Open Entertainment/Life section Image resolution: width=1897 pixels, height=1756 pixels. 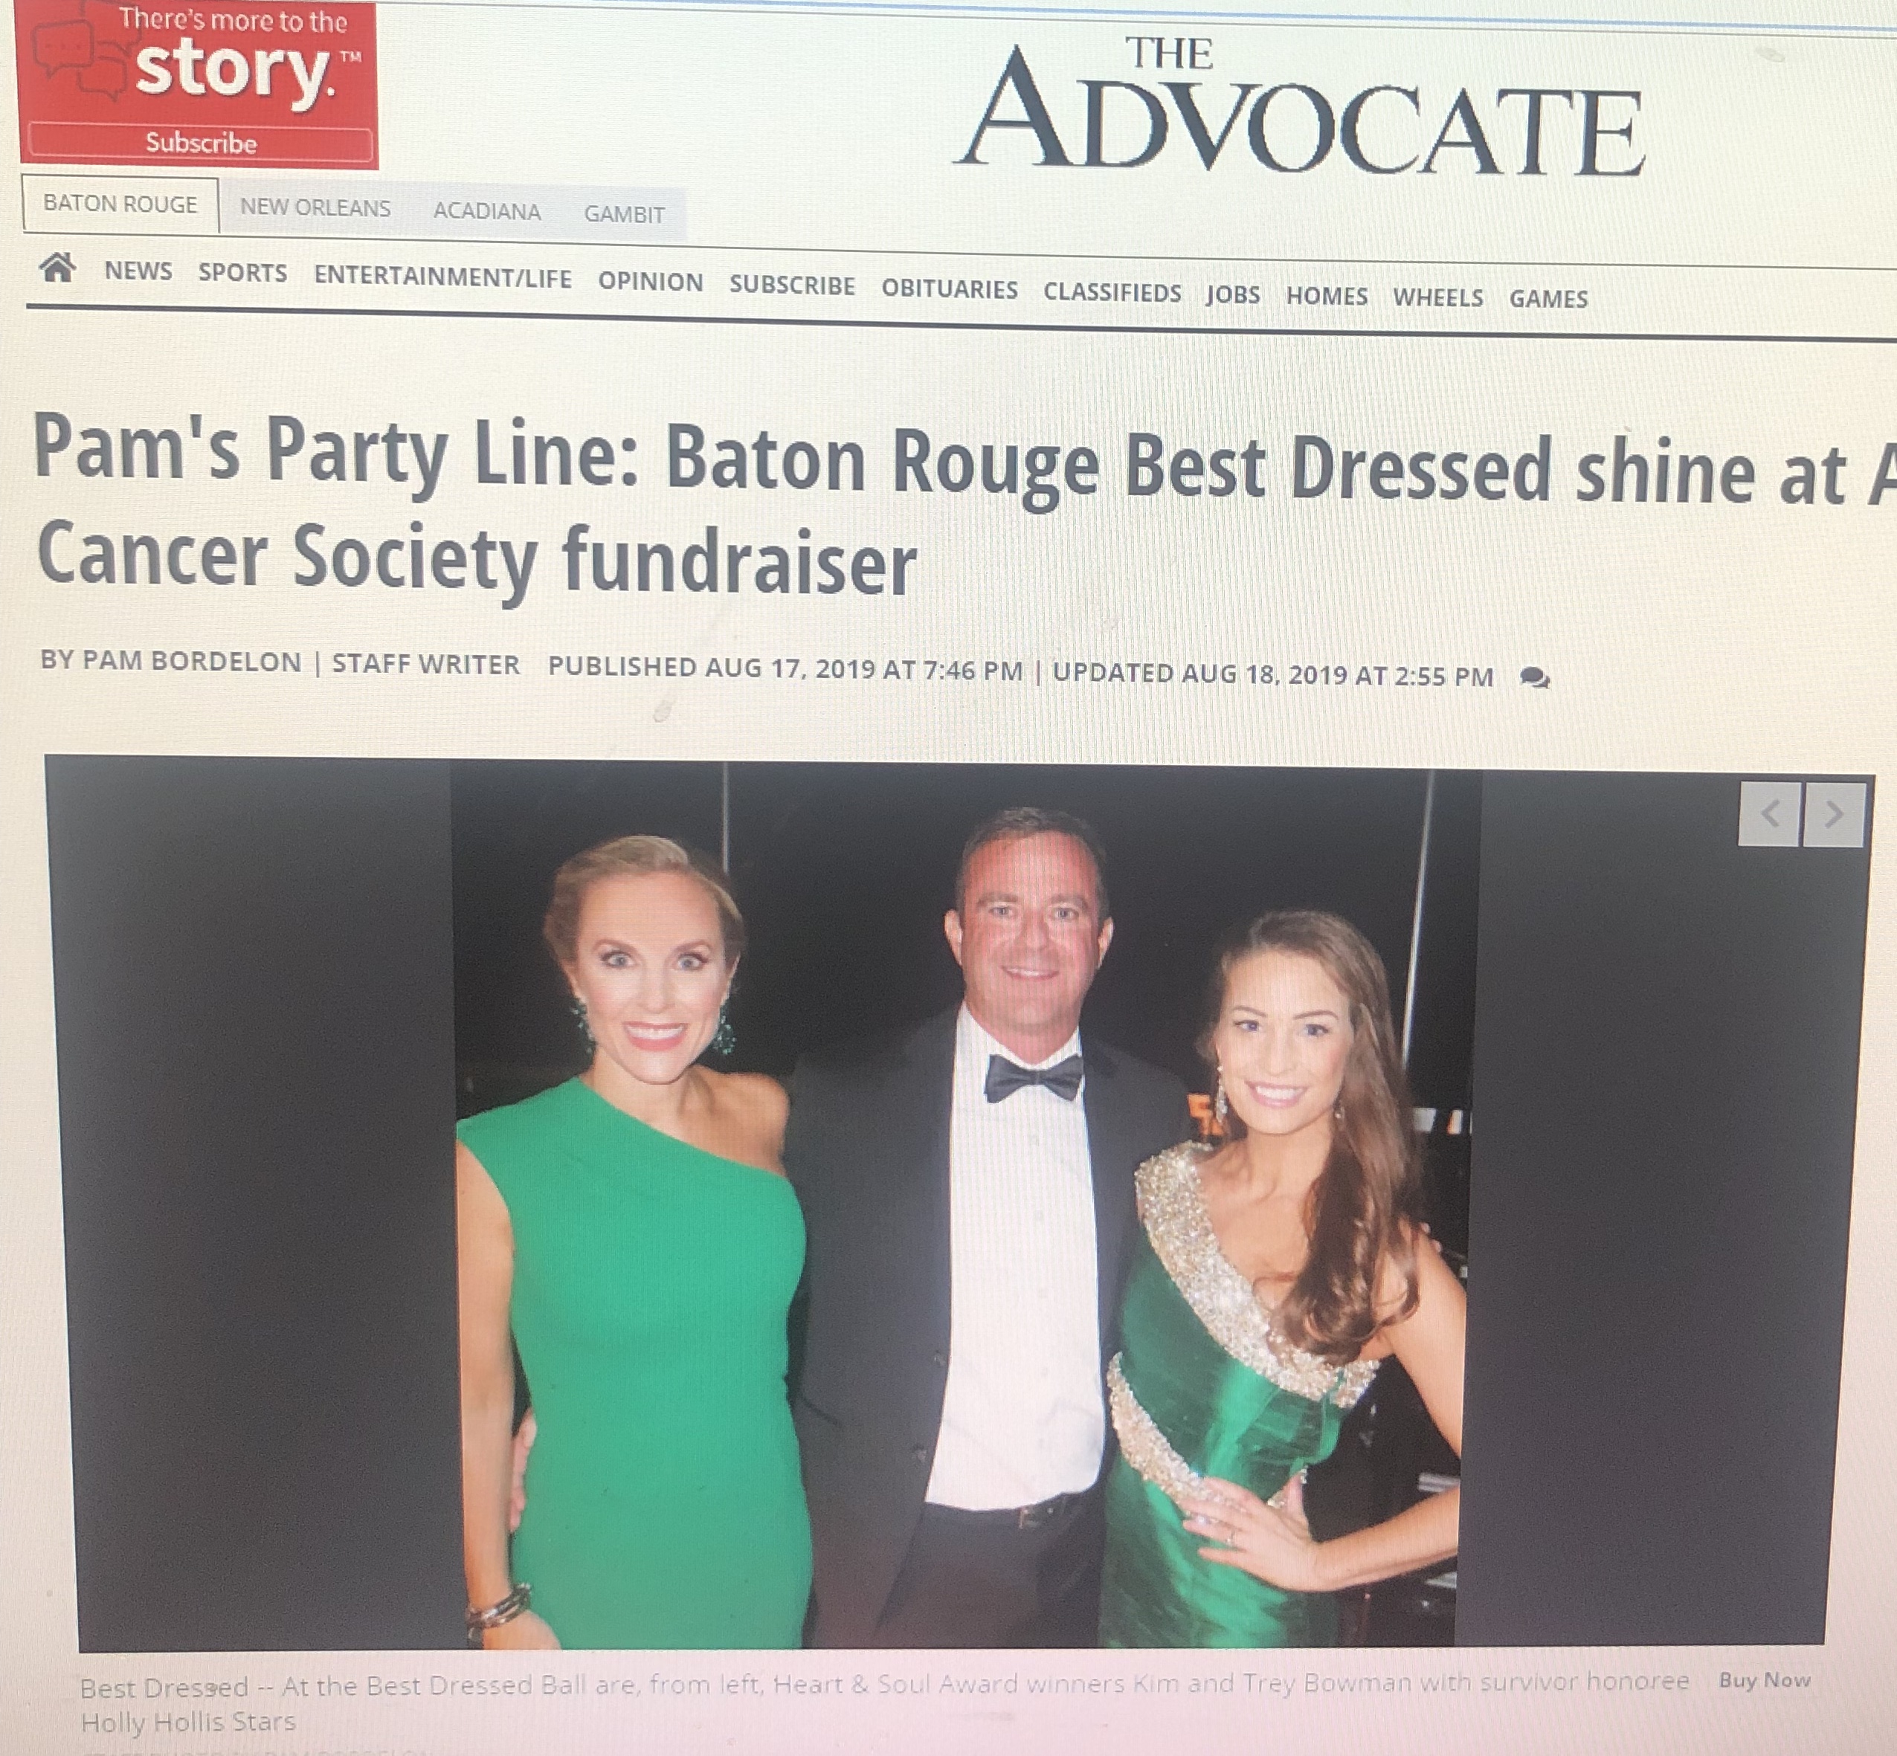point(443,277)
